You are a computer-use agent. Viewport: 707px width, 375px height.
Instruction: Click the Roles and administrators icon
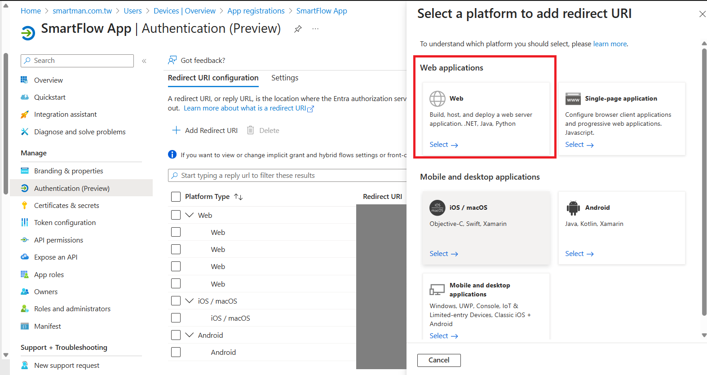tap(24, 309)
